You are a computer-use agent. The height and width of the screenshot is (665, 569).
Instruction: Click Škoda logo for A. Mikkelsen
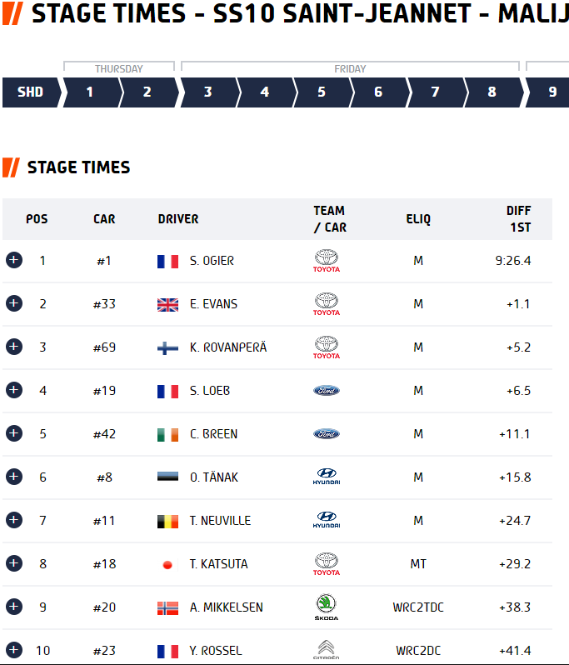(x=327, y=607)
